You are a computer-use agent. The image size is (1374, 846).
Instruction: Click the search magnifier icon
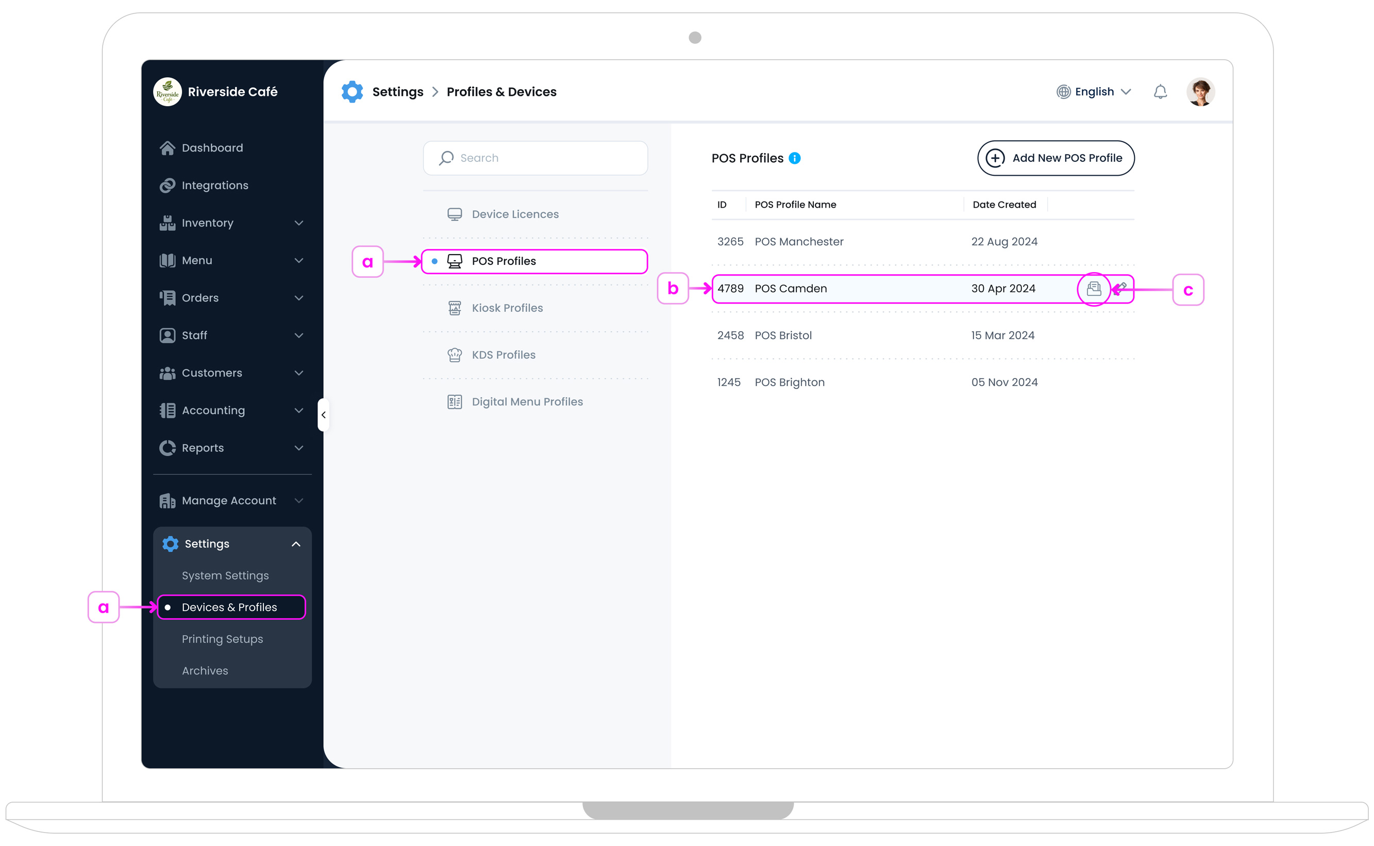point(445,158)
